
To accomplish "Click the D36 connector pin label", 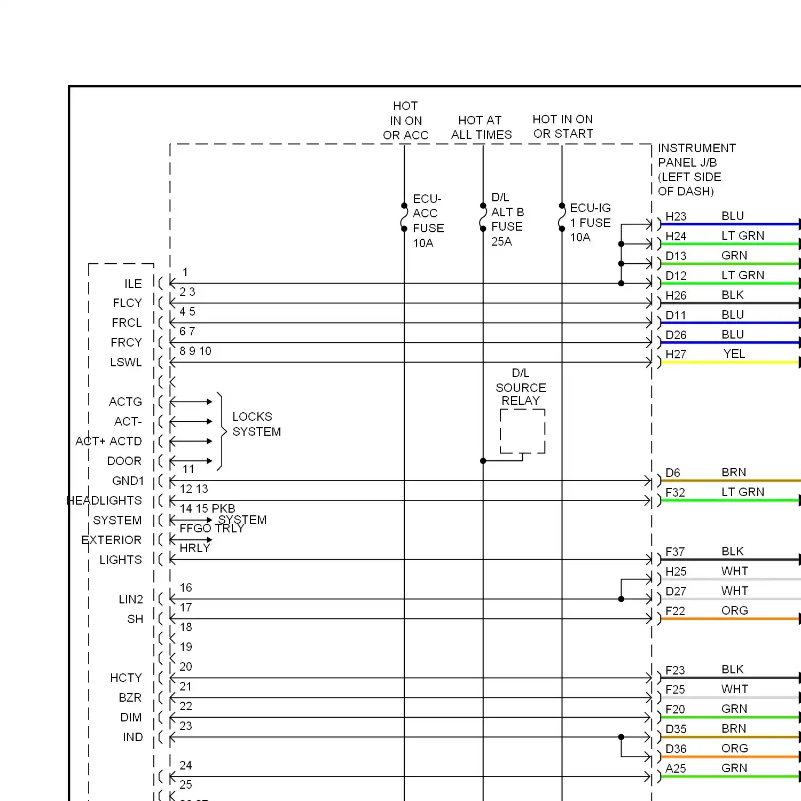I will point(676,749).
